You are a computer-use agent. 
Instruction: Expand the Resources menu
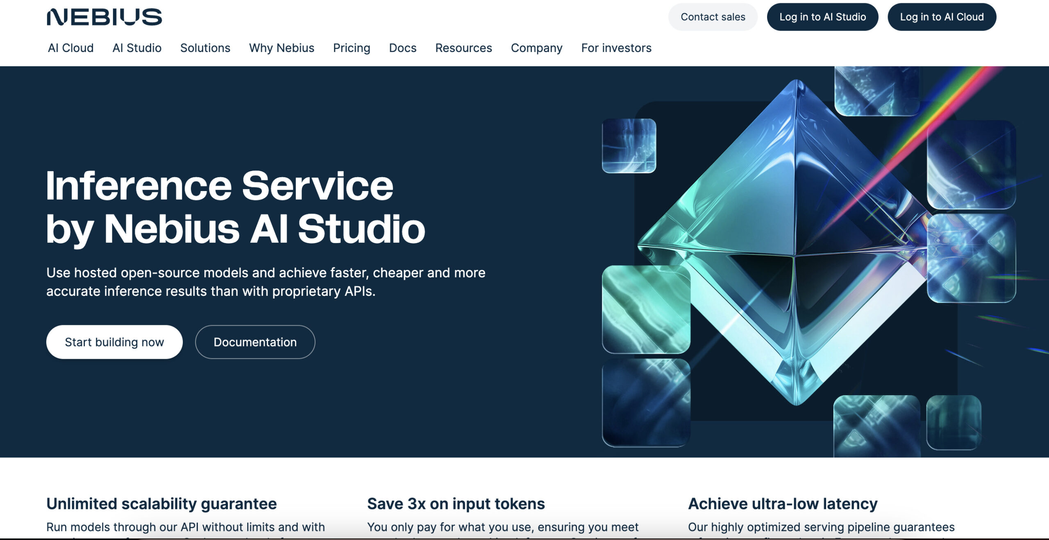tap(463, 48)
